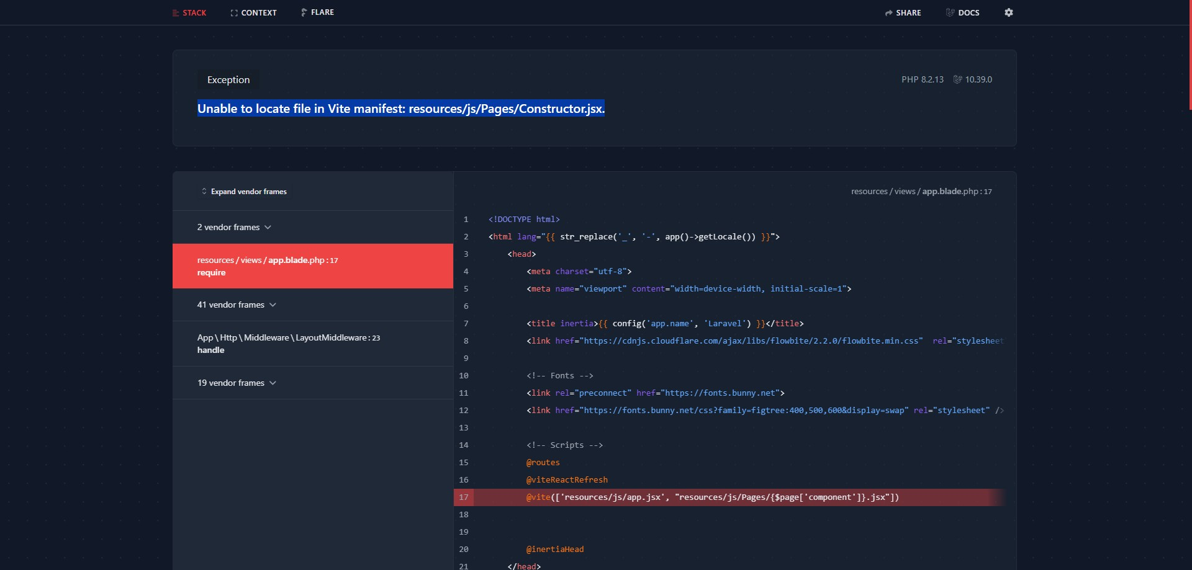Click the <!-- Scripts --> comment

tap(564, 445)
